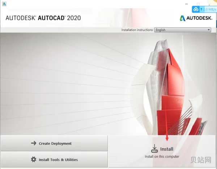
Task: Click the Install download icon
Action: coord(154,148)
